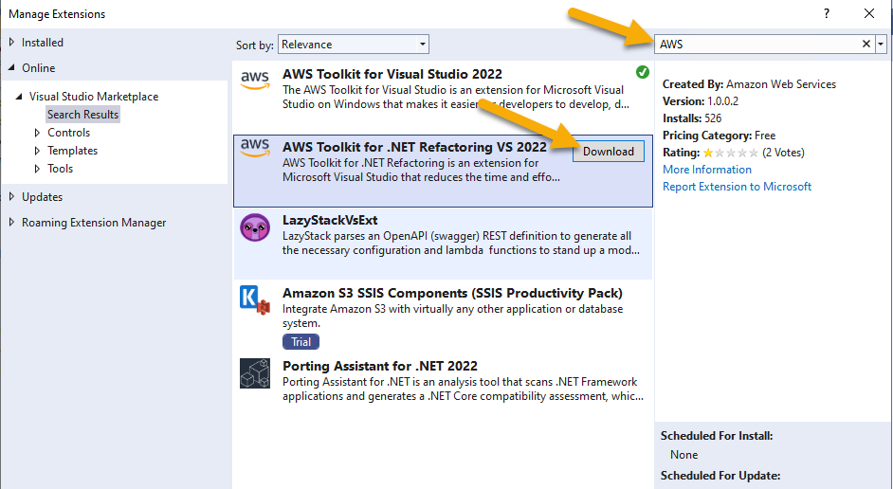Click the LazyStackVsExt purple icon
The width and height of the screenshot is (893, 489).
pyautogui.click(x=255, y=227)
